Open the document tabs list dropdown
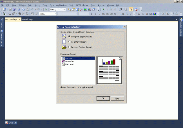Image resolution: width=183 pixels, height=128 pixels. click(x=176, y=19)
